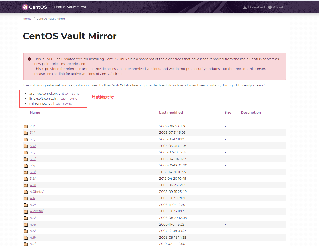The image size is (319, 247).
Task: Click the folder icon for 2.1/
Action: click(x=26, y=126)
